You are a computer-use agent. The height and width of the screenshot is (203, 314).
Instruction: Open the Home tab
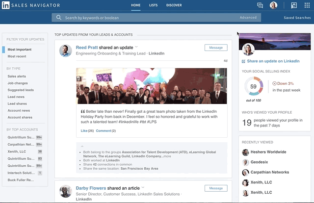[136, 5]
